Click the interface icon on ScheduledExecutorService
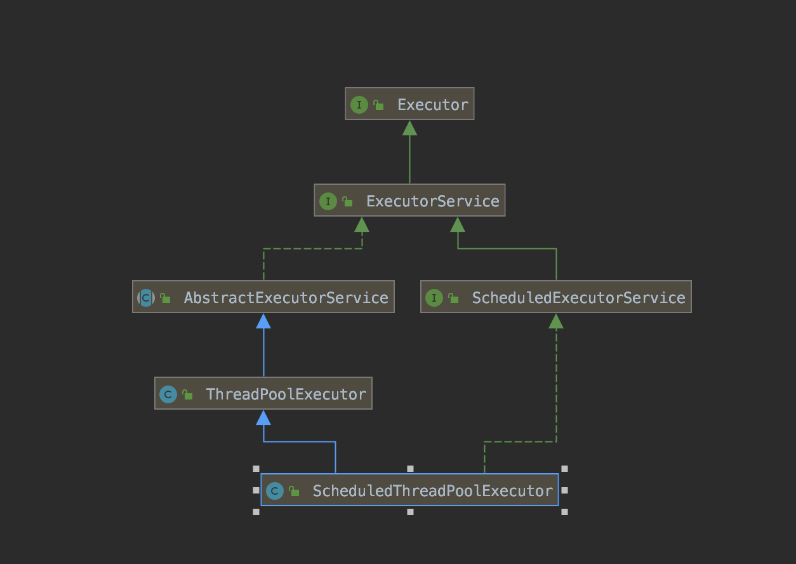 pyautogui.click(x=434, y=298)
